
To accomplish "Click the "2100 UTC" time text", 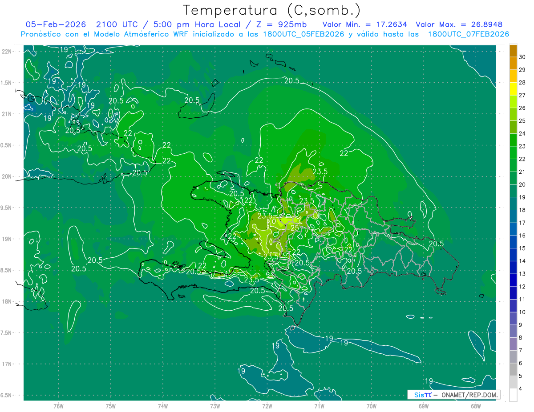I will click(117, 24).
